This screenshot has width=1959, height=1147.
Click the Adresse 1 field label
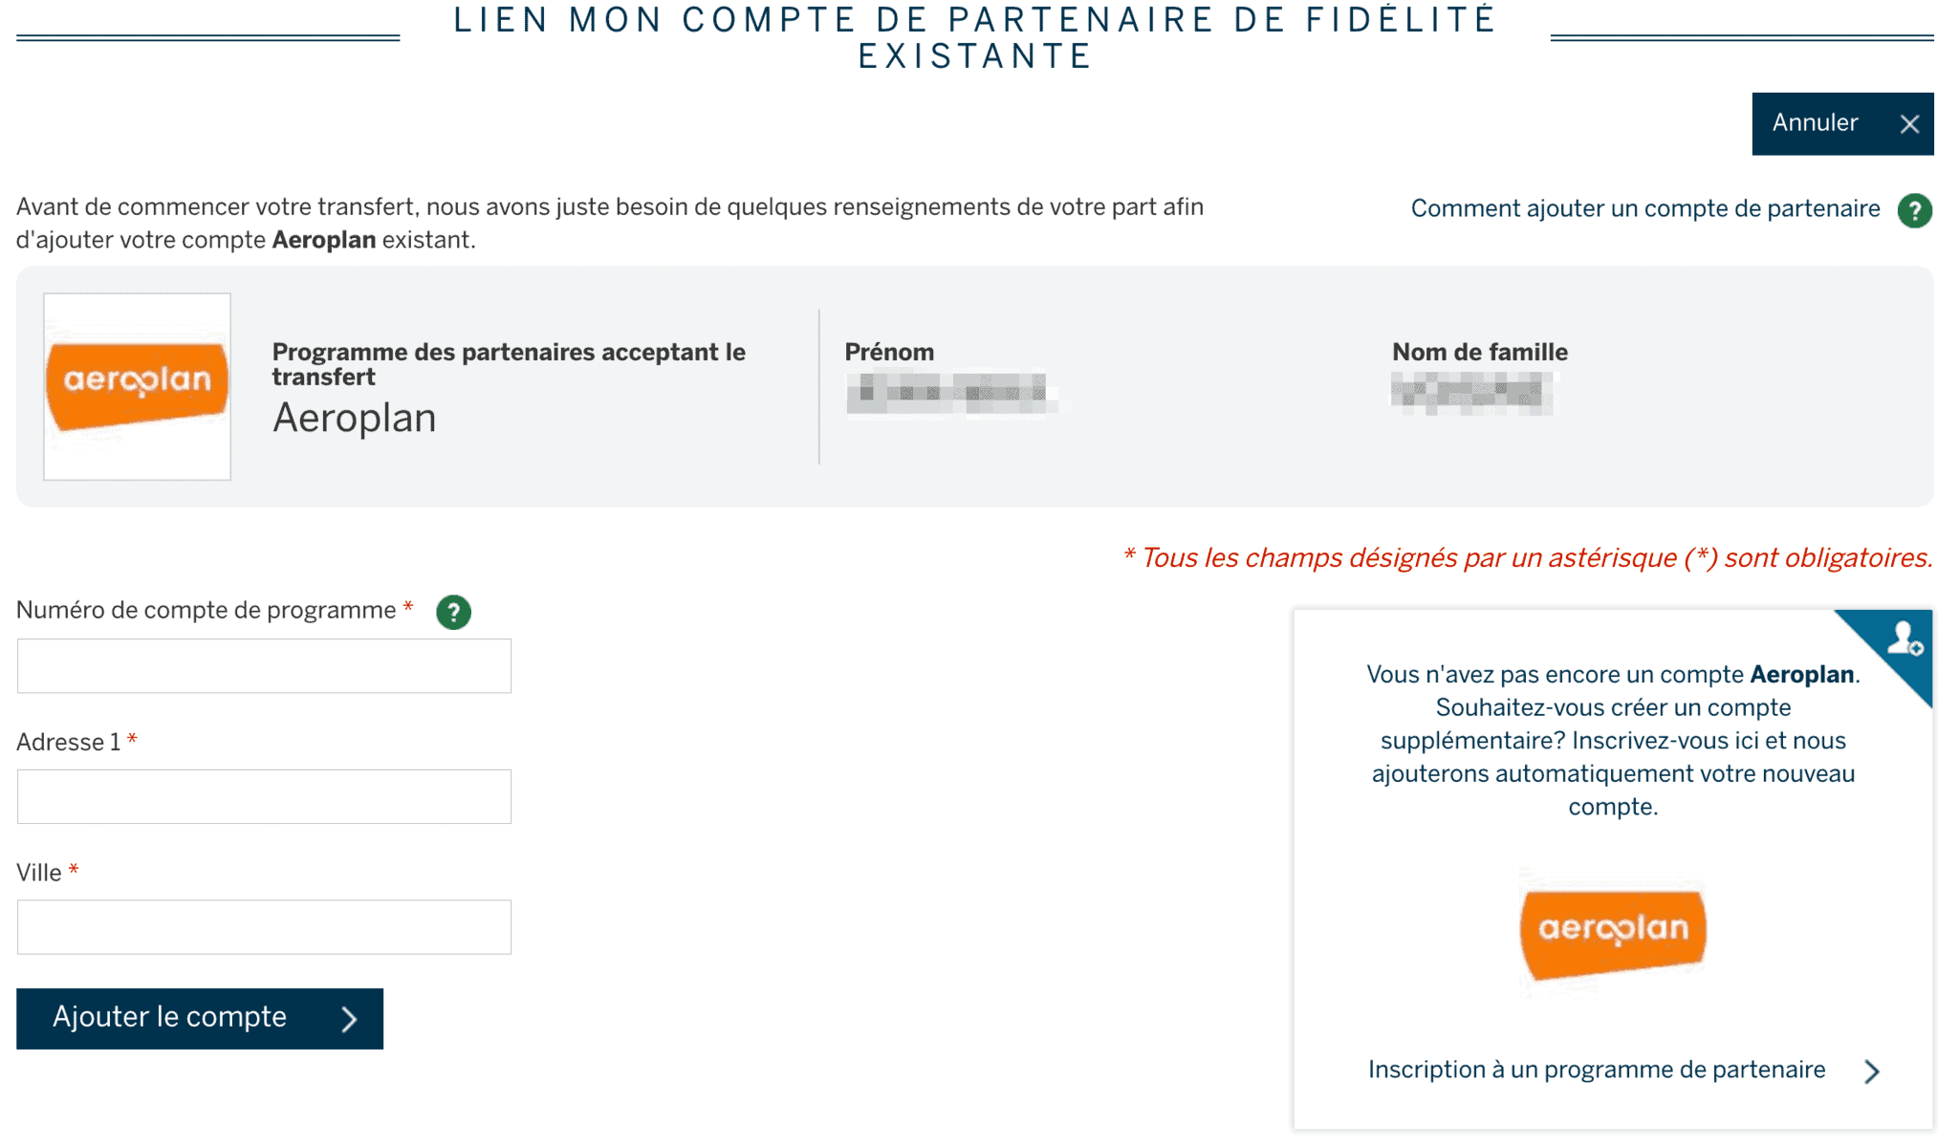[69, 743]
